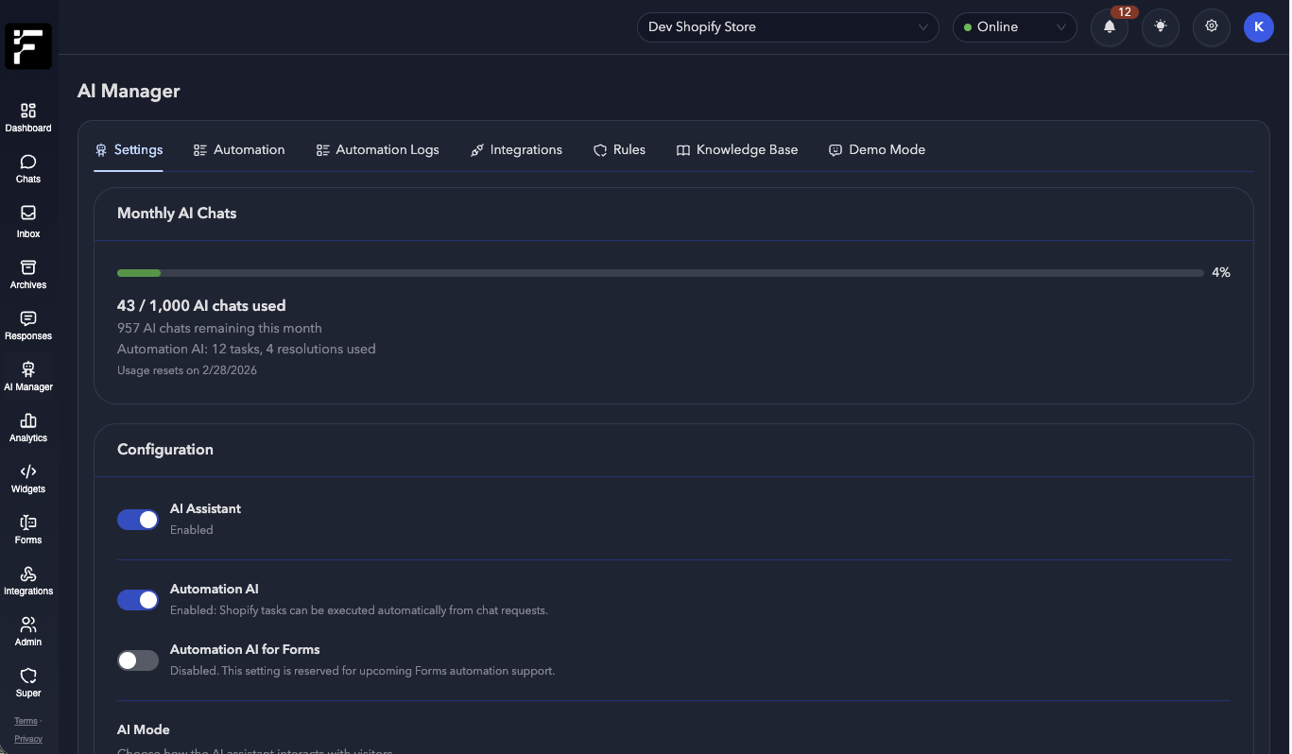Disable the AI Assistant toggle
The image size is (1292, 754).
click(x=137, y=520)
